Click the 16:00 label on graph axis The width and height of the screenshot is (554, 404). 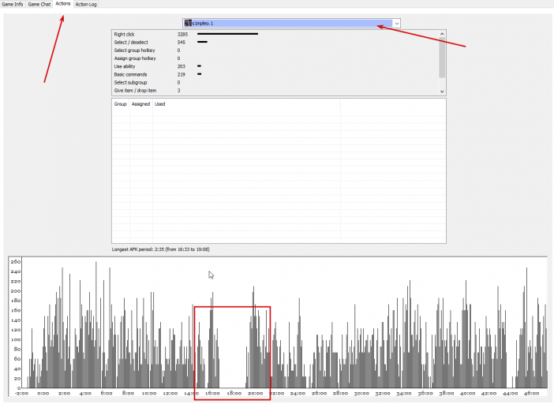pos(212,393)
